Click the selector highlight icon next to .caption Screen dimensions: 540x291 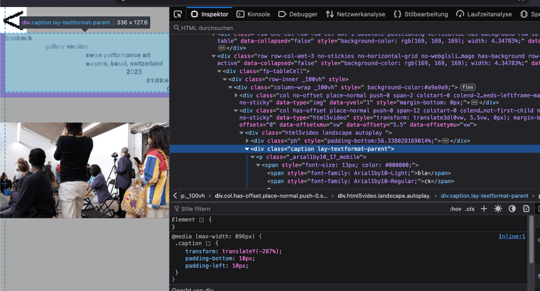[x=208, y=243]
